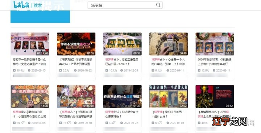This screenshot has width=261, height=133.
Task: Click play-count icon beside 12.0万
Action: point(199,70)
